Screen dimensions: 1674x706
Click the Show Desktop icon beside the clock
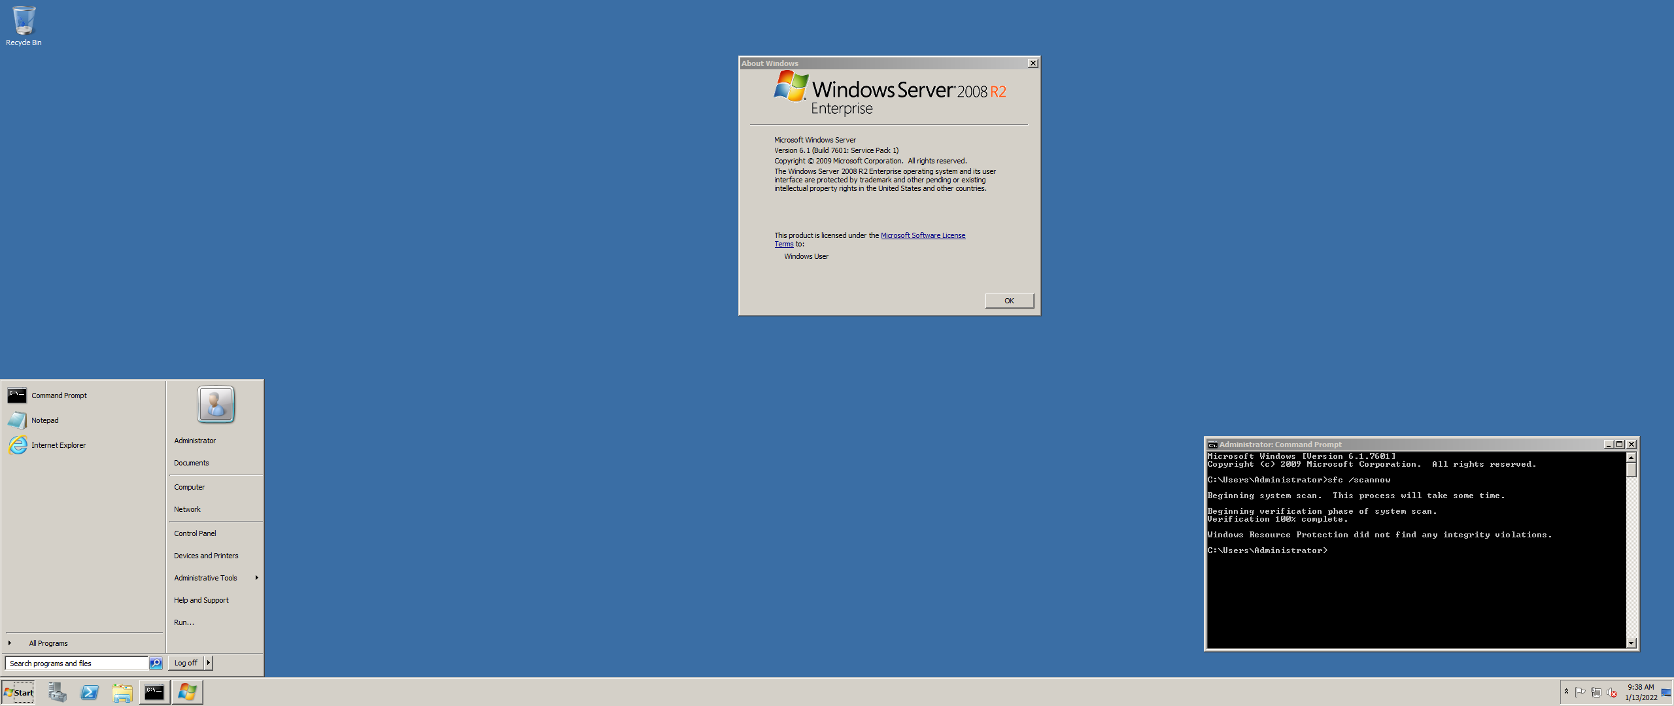pos(1666,692)
